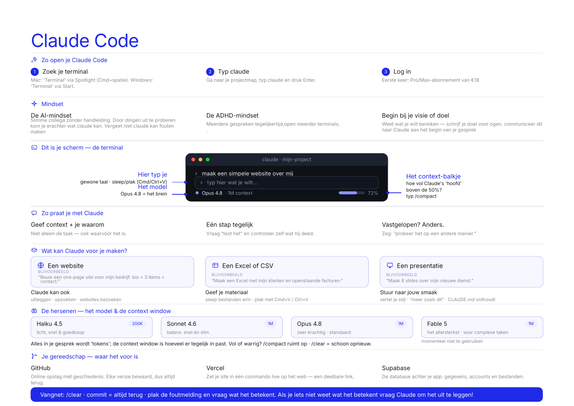Click the 'Supabase' tool heading
574x406 pixels.
[x=396, y=368]
